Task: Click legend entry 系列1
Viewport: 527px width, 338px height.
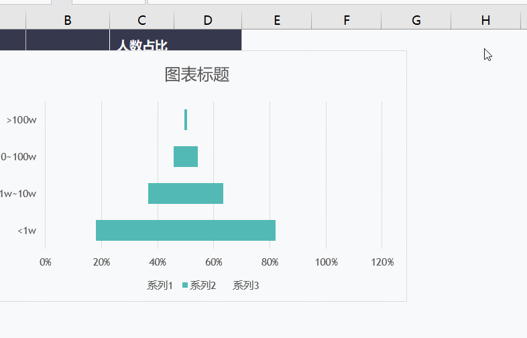Action: pyautogui.click(x=160, y=286)
